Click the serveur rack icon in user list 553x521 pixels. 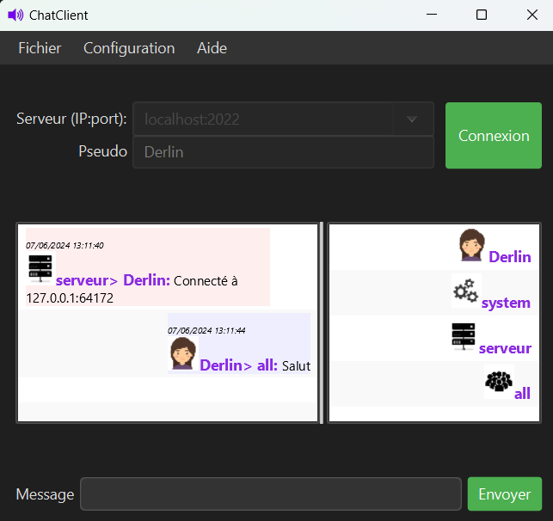(464, 336)
